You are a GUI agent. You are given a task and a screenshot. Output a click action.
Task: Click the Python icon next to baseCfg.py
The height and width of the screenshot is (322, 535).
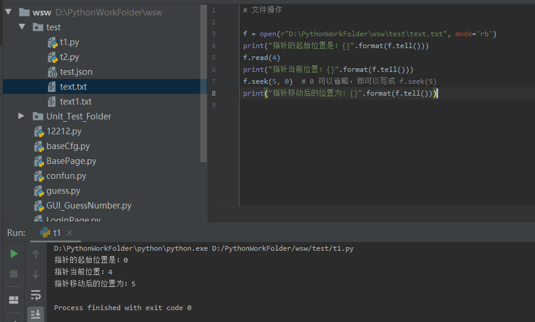(39, 146)
